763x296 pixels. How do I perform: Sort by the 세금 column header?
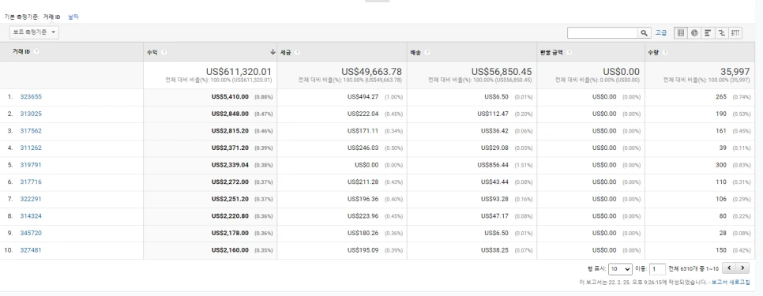[286, 53]
